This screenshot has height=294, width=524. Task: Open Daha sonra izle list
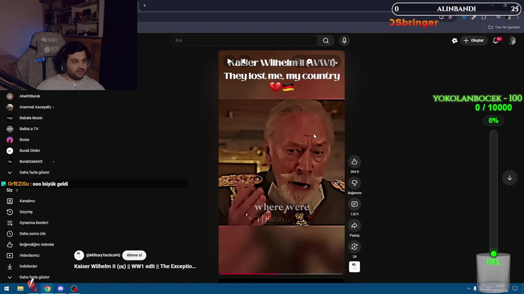click(32, 234)
